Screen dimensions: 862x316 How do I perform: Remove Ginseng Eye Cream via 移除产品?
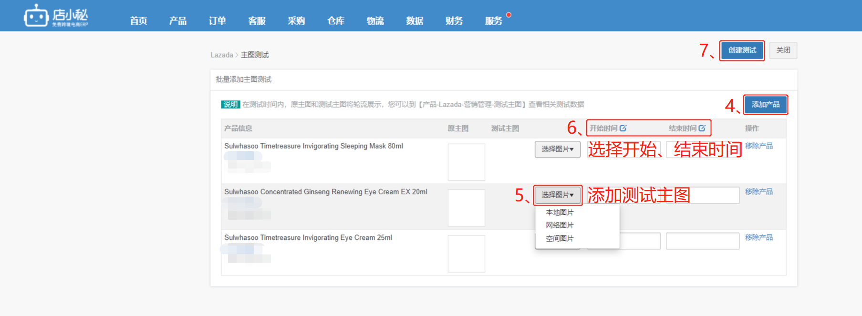coord(758,191)
